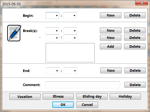Select the breaks list box
The image size is (150, 112).
tap(70, 53)
